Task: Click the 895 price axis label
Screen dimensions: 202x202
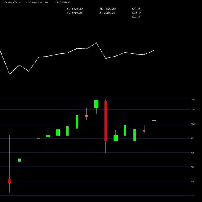Action: (193, 196)
